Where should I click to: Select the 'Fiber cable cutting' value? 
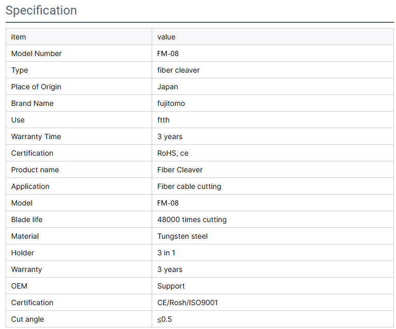point(189,186)
